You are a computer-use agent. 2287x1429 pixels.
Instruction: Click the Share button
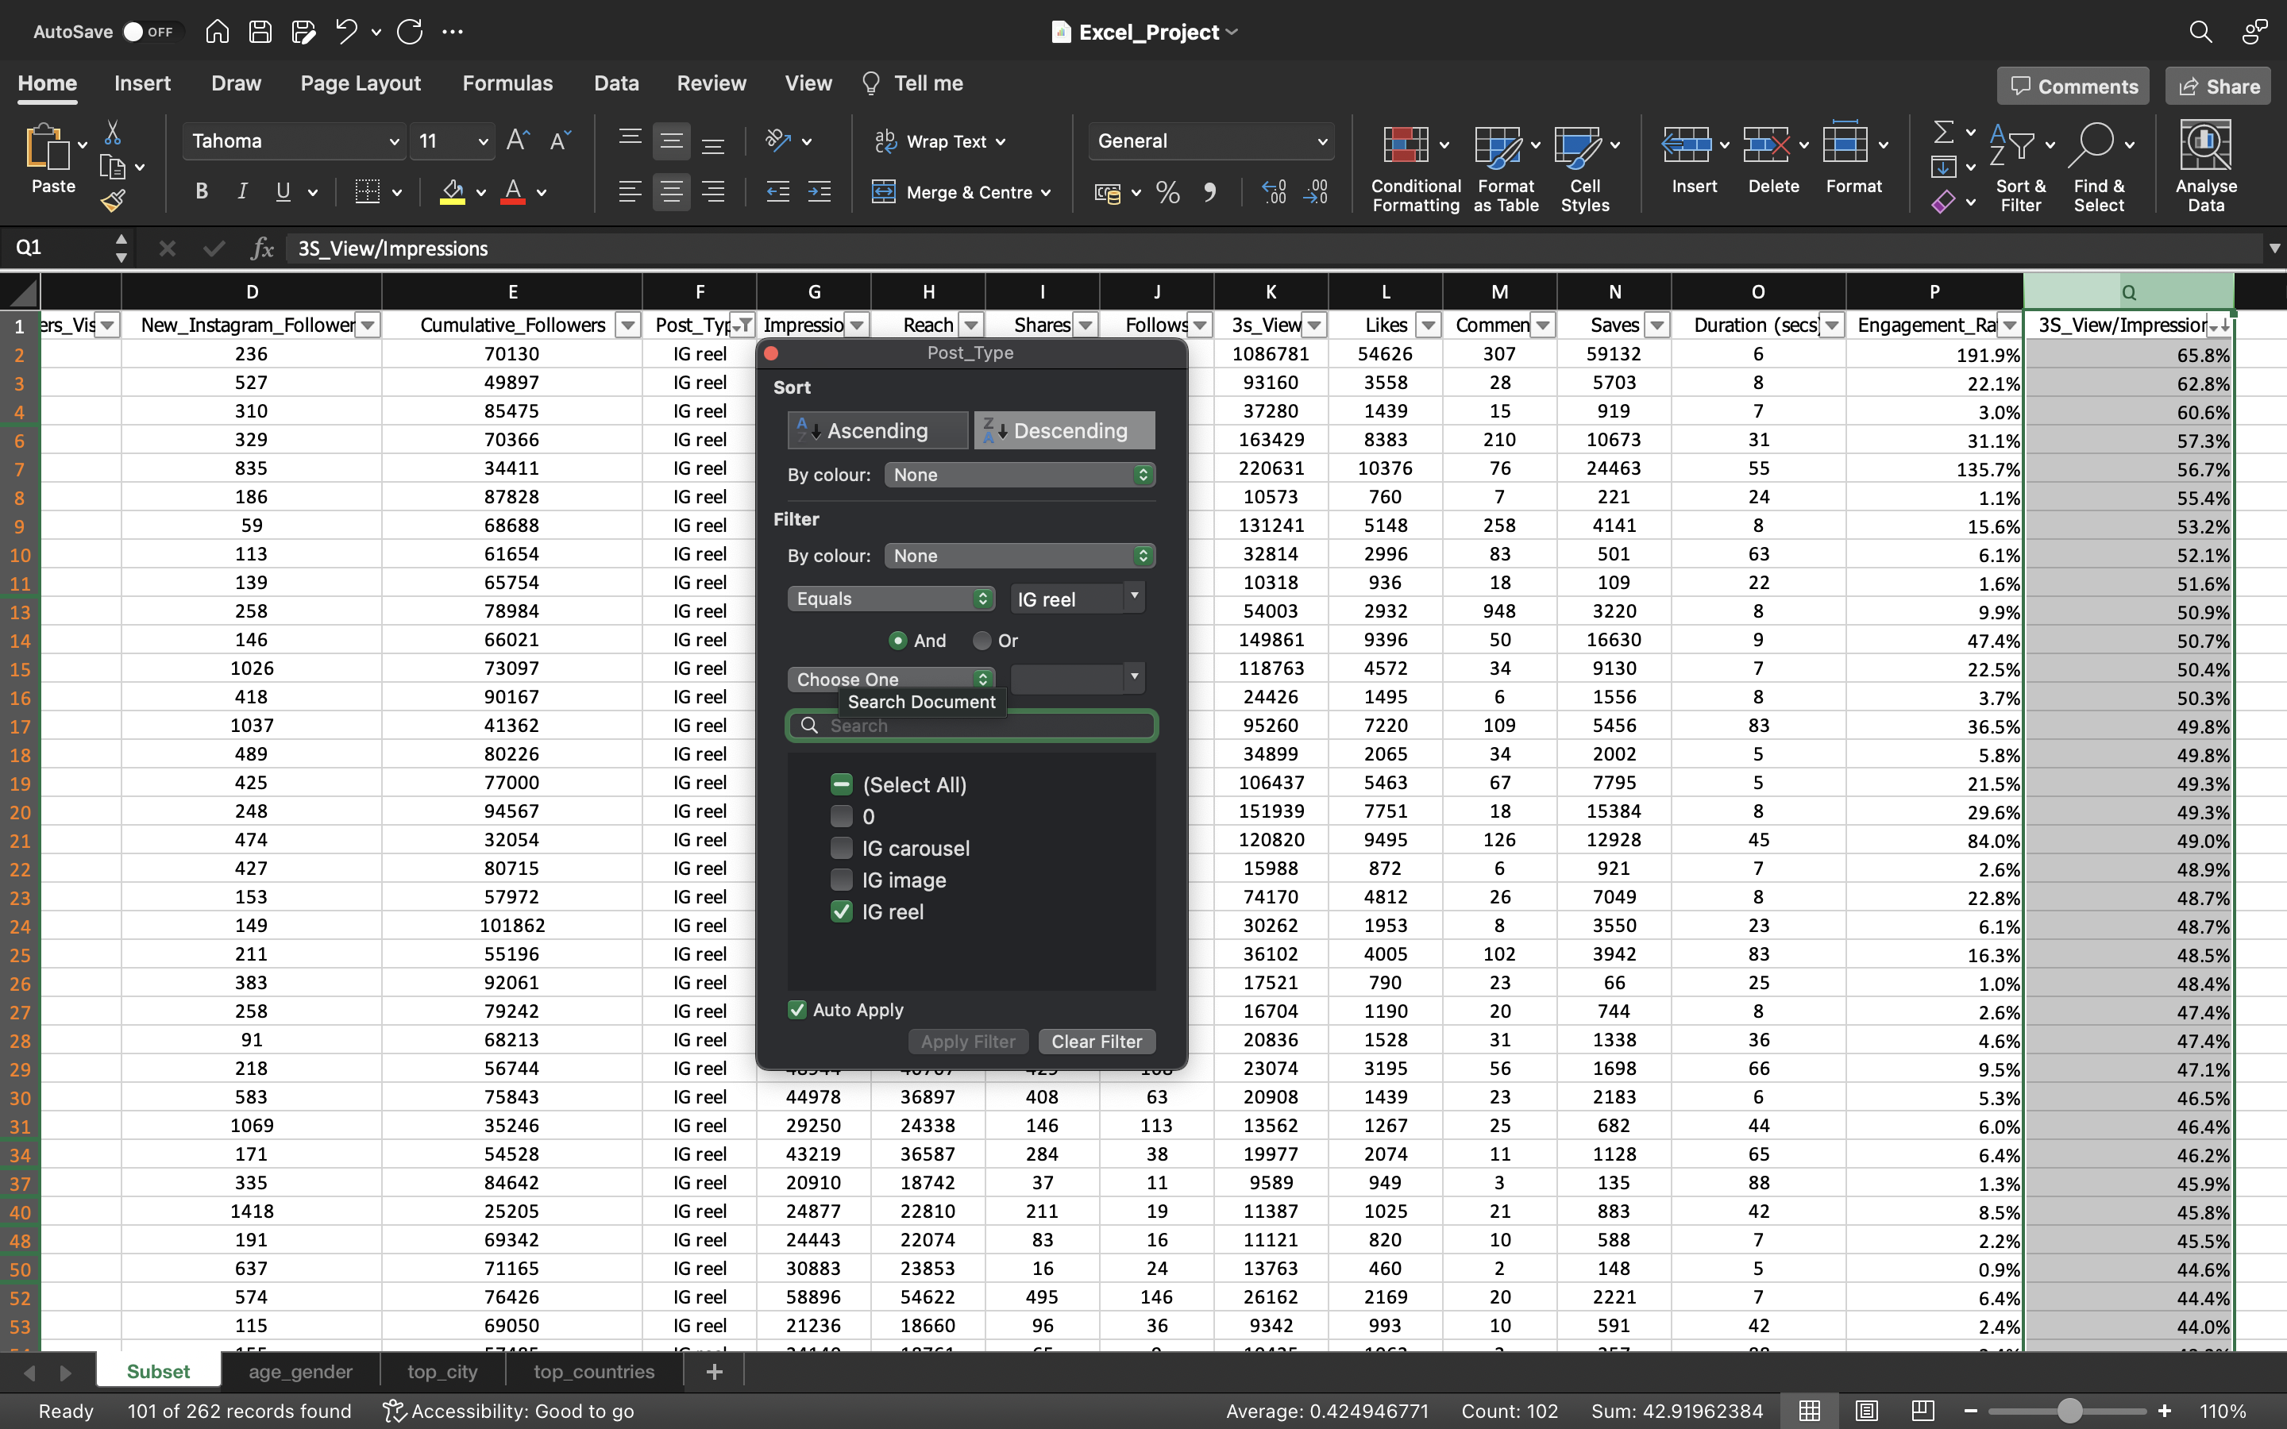[x=2218, y=86]
